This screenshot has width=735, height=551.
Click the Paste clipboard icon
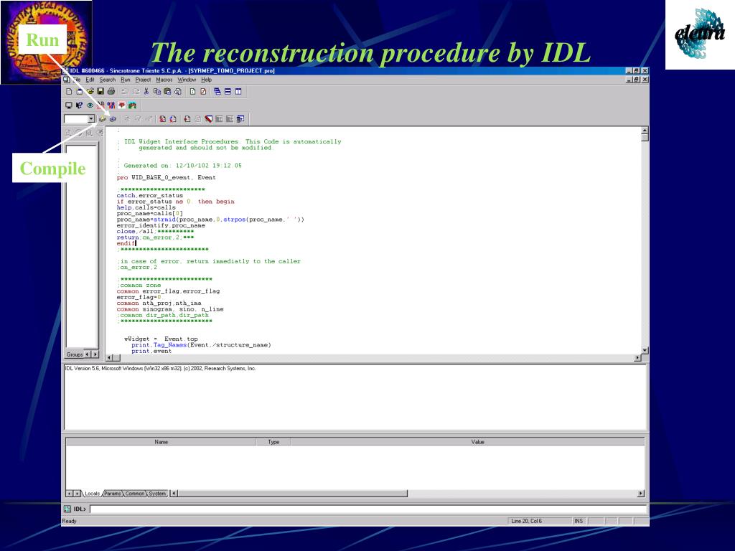167,91
